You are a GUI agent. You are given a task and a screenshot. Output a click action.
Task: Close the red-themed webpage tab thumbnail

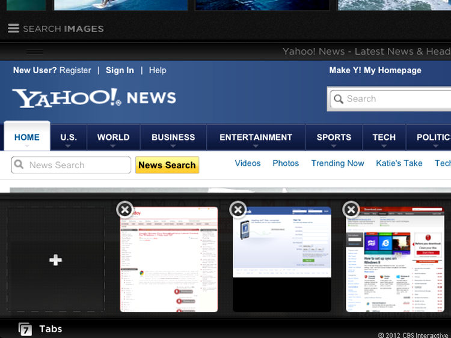point(125,210)
